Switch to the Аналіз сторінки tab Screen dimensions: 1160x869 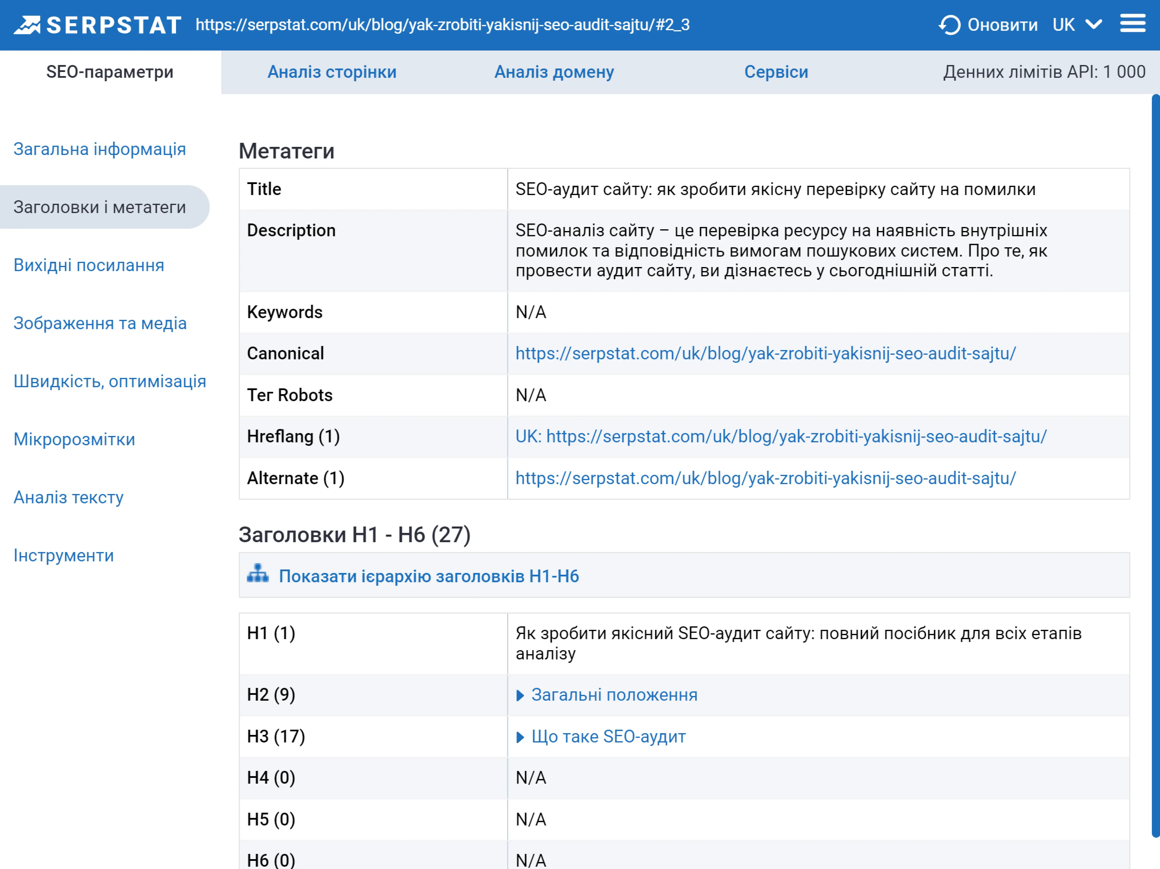coord(332,72)
